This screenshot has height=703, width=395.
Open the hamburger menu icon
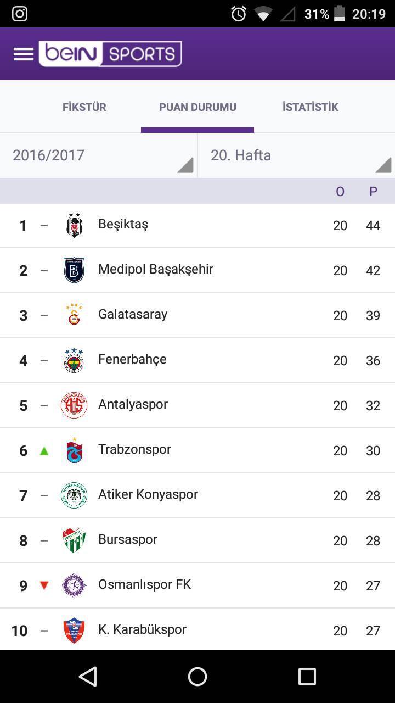tap(24, 54)
